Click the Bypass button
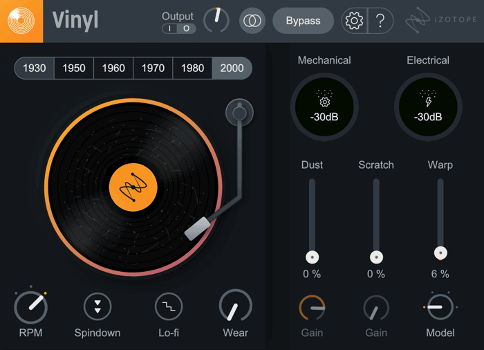The height and width of the screenshot is (350, 484). [303, 21]
